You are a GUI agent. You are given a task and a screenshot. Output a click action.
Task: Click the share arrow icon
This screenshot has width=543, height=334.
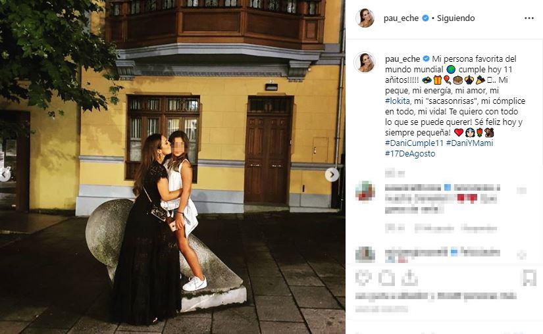[410, 277]
